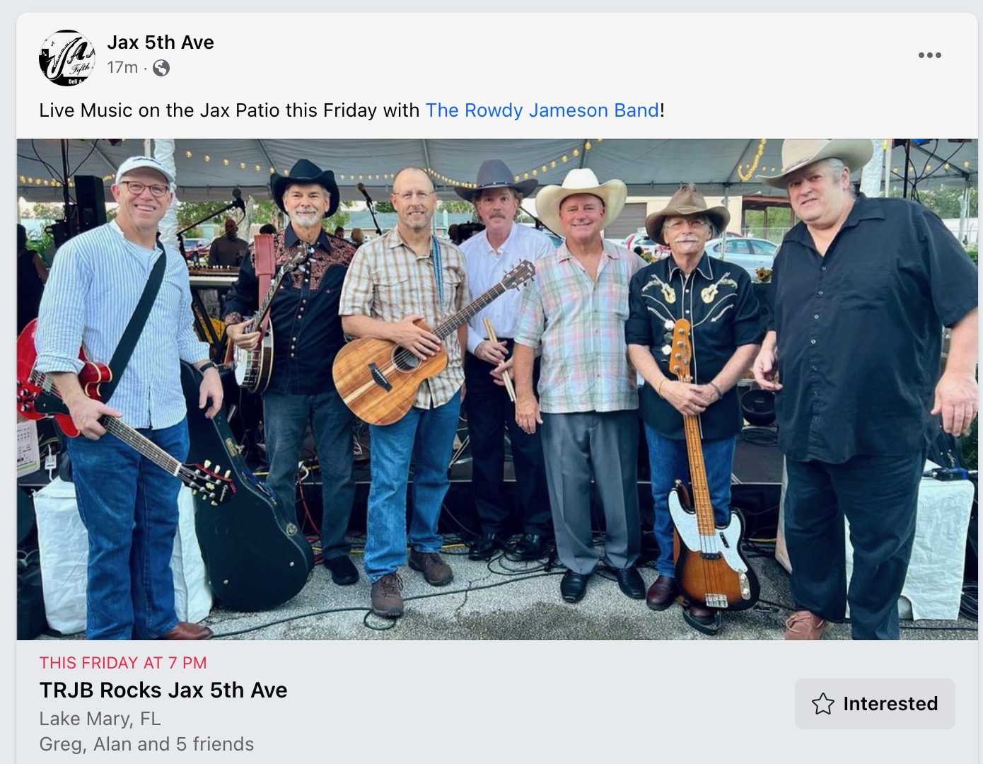Screen dimensions: 983x764
Task: Click the 17m post timestamp
Action: 122,67
